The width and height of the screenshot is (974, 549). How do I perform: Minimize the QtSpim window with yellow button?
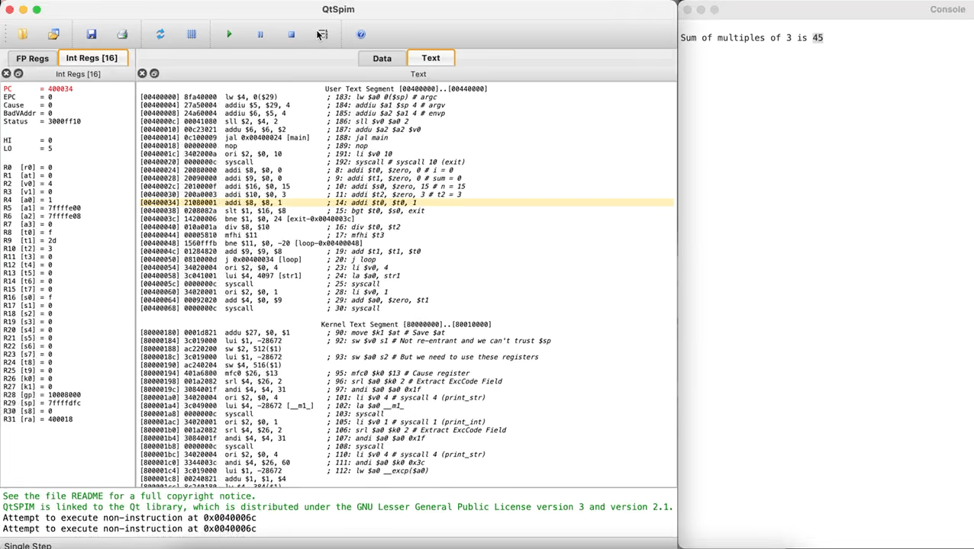(23, 9)
